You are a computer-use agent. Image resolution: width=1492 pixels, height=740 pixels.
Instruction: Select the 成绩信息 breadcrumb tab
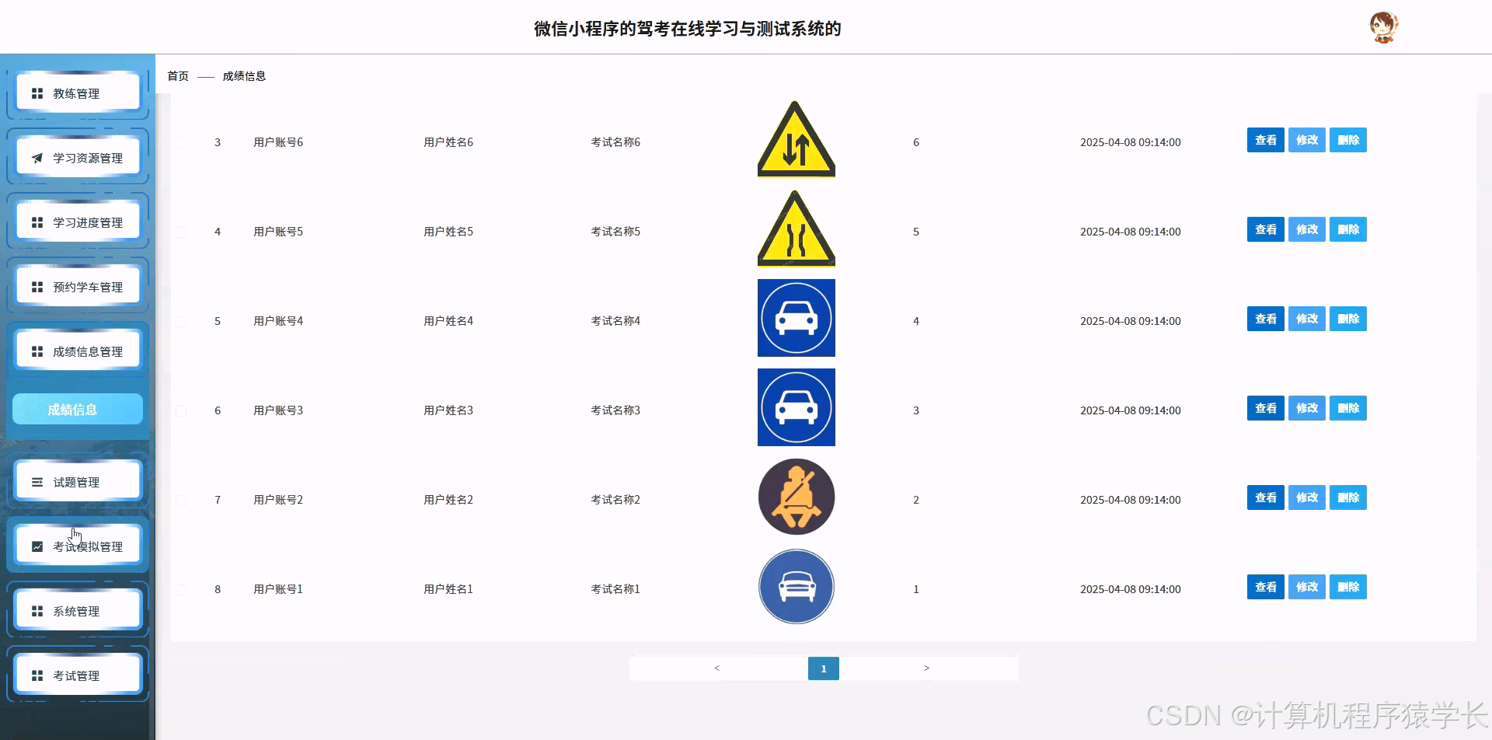pyautogui.click(x=243, y=75)
